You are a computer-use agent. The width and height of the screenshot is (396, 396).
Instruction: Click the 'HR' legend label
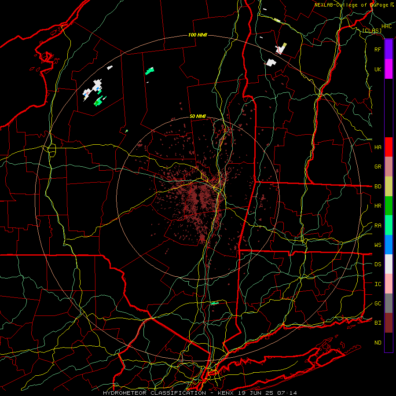tap(378, 206)
